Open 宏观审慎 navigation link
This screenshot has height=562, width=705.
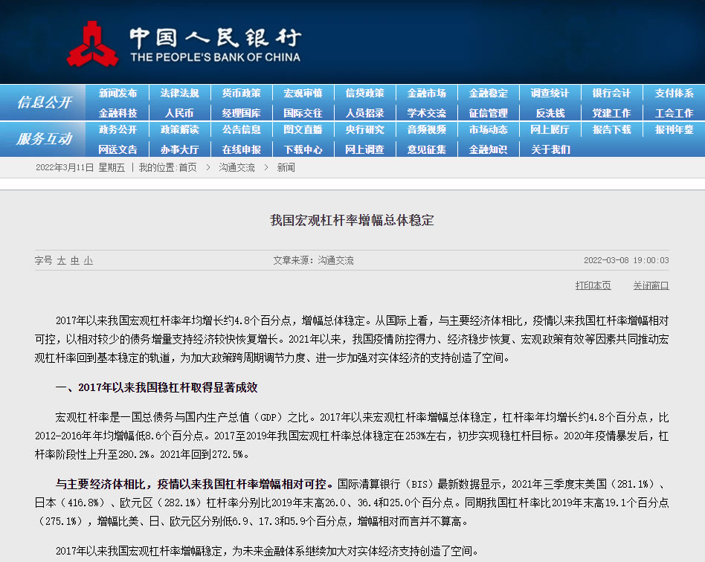(x=303, y=94)
